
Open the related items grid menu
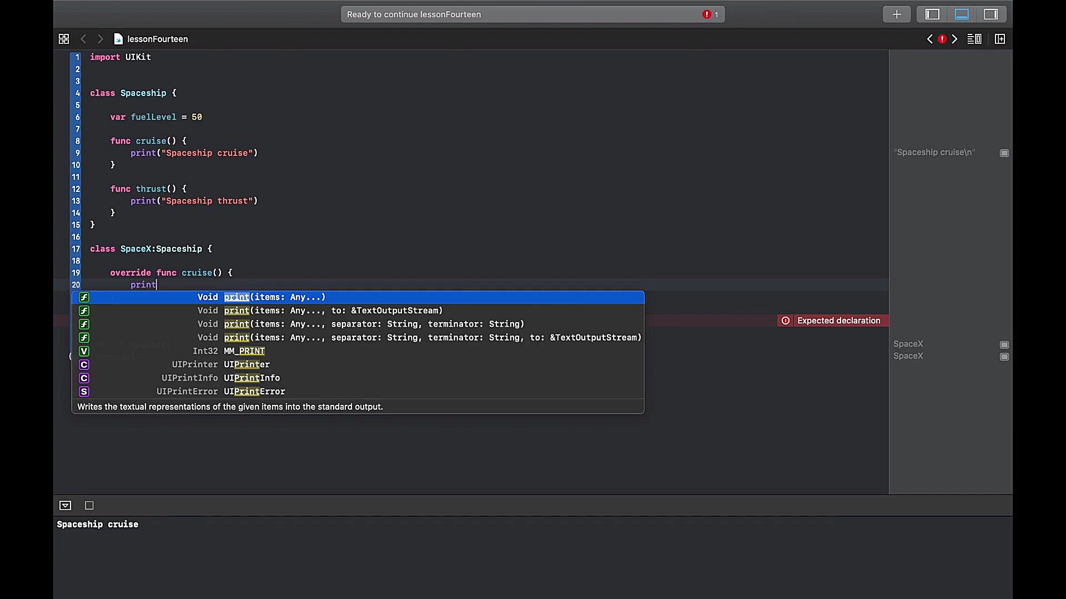[64, 39]
